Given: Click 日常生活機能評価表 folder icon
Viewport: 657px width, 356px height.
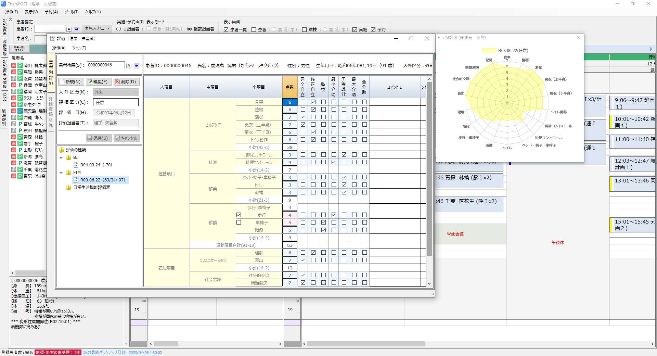Looking at the screenshot, I should 69,188.
